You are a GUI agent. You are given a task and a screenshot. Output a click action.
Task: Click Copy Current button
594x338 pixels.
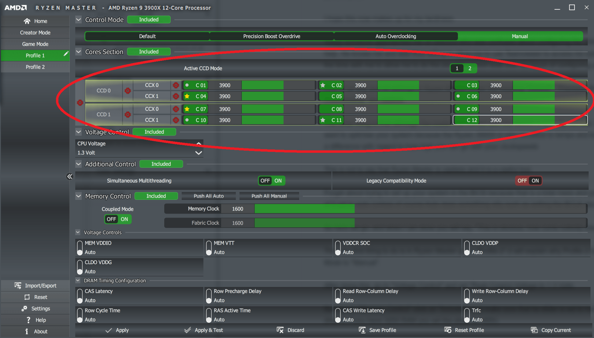tap(551, 330)
